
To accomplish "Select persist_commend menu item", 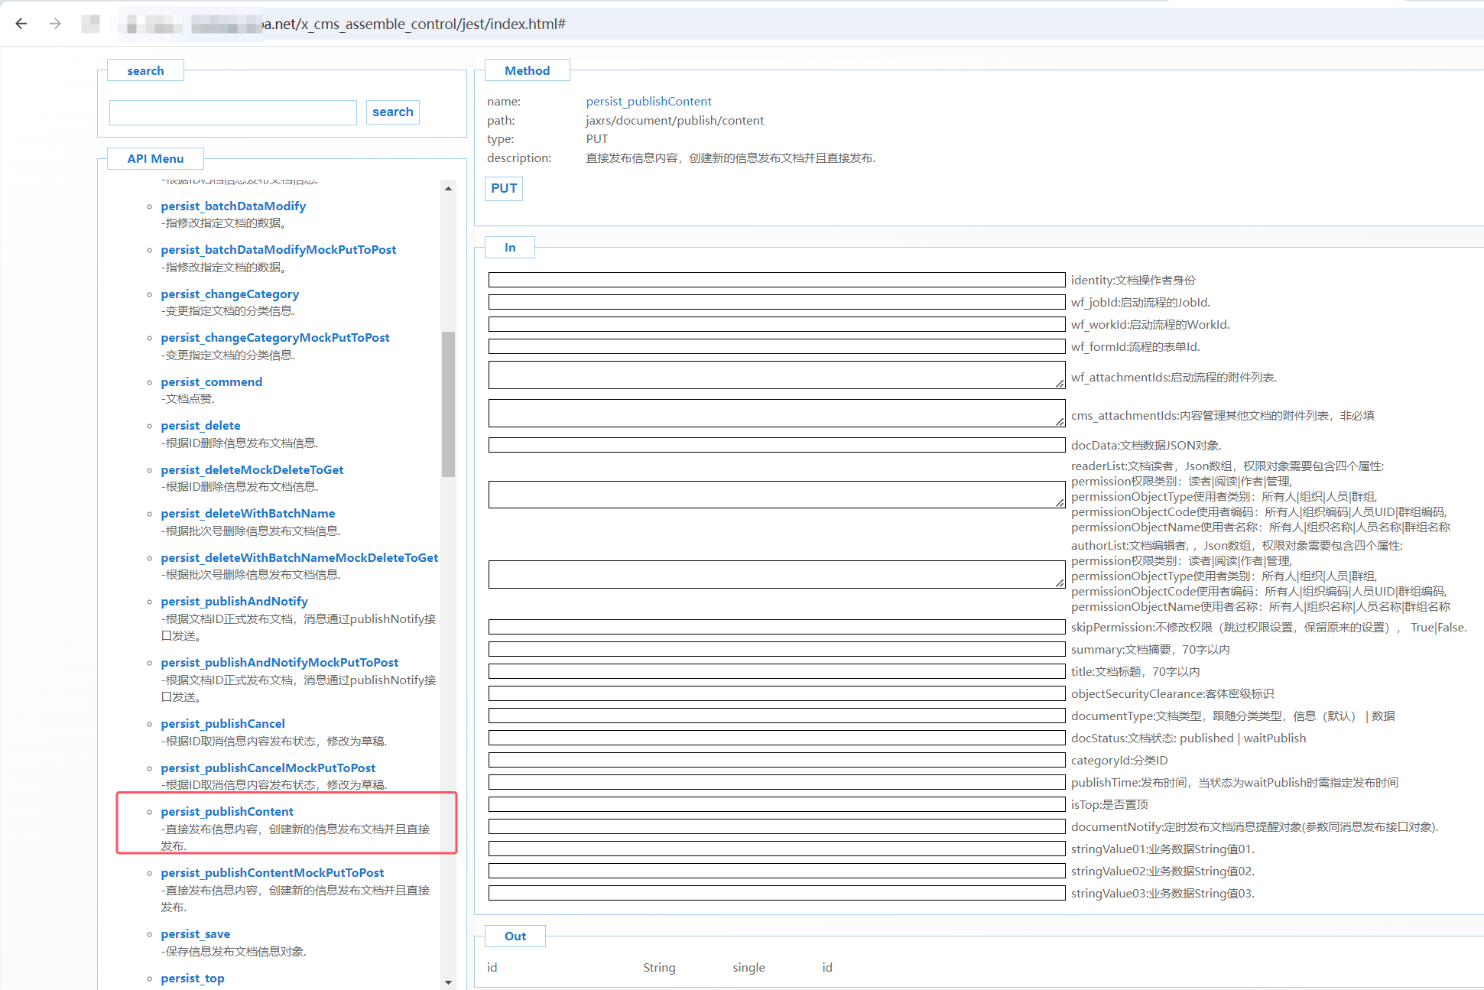I will click(211, 382).
